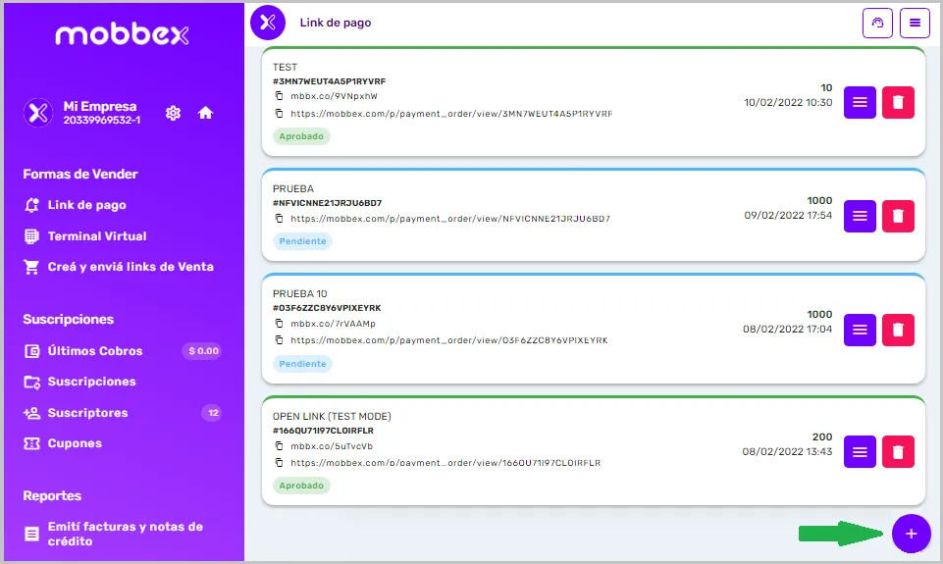
Task: Click Aprobado badge on OPEN LINK card
Action: 301,486
